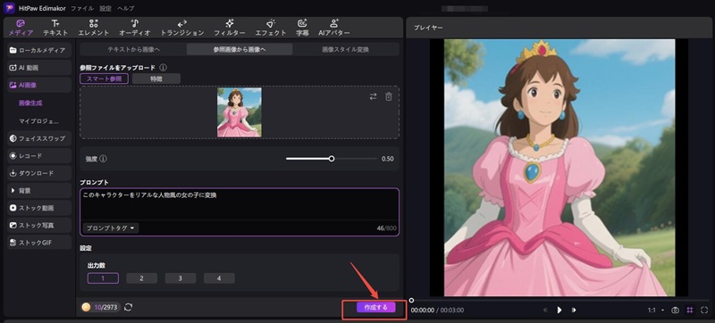This screenshot has height=323, width=715.
Task: Open the エフェクト (Effect) toolbar tab
Action: [271, 28]
